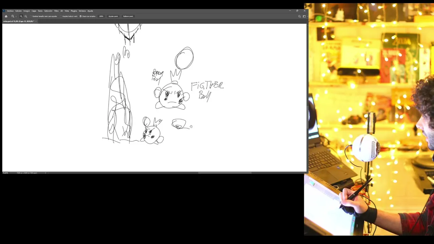Open the Filtro menu
This screenshot has width=434, height=244.
[x=56, y=11]
